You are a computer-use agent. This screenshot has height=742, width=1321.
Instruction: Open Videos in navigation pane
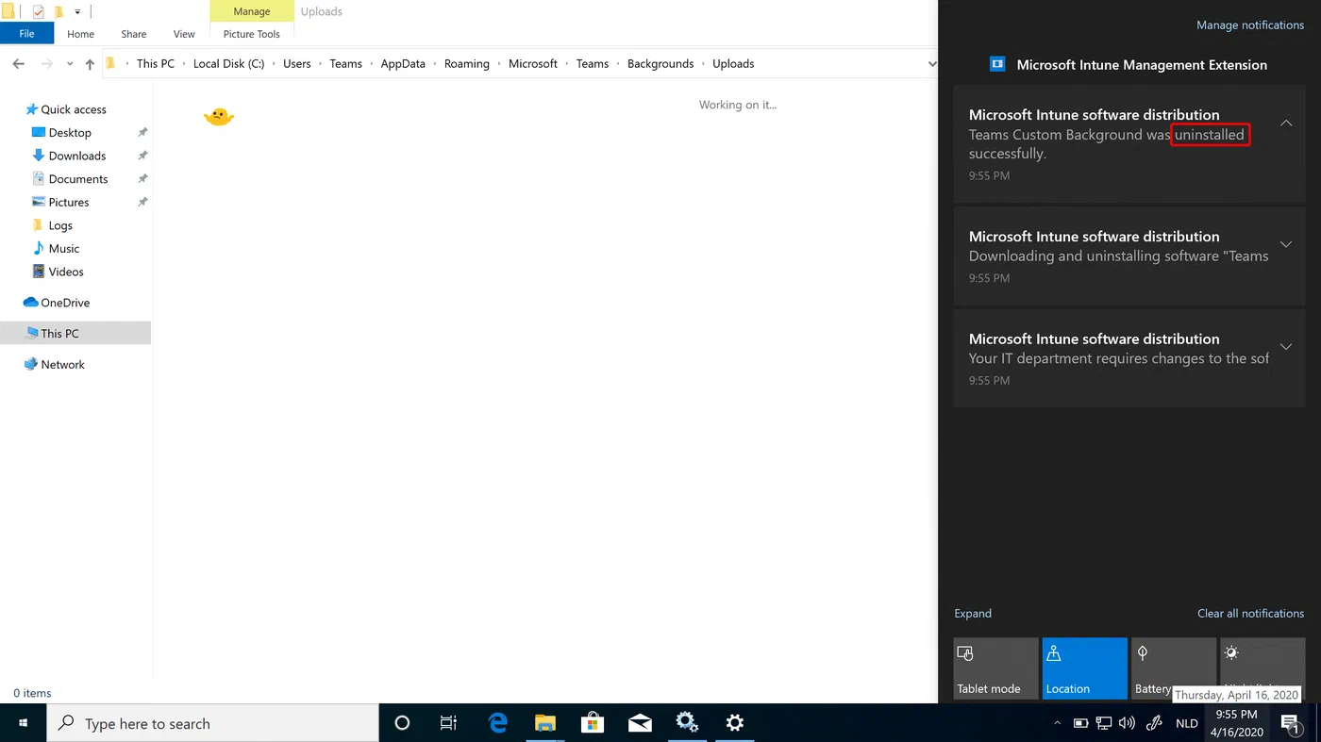[x=66, y=272]
